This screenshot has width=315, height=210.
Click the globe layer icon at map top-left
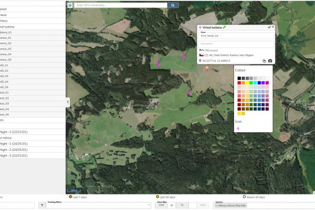(x=70, y=5)
